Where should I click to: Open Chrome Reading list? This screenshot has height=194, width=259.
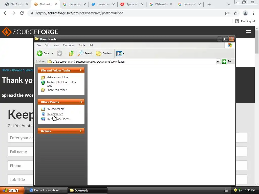point(245,21)
